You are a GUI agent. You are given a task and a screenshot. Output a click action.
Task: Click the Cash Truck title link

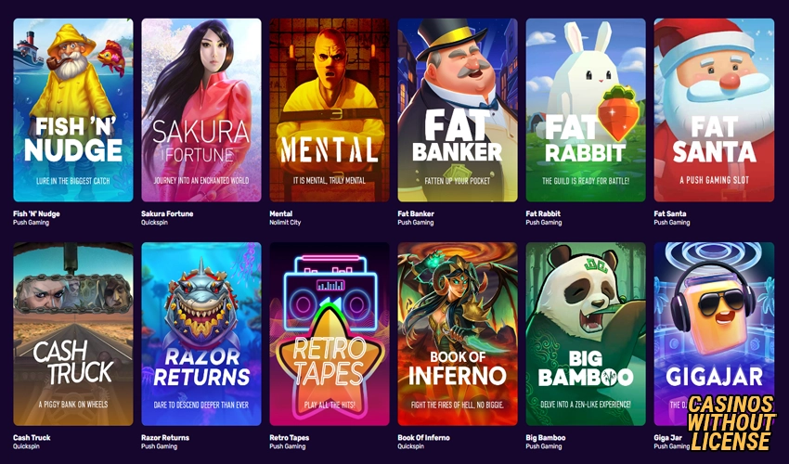coord(32,437)
